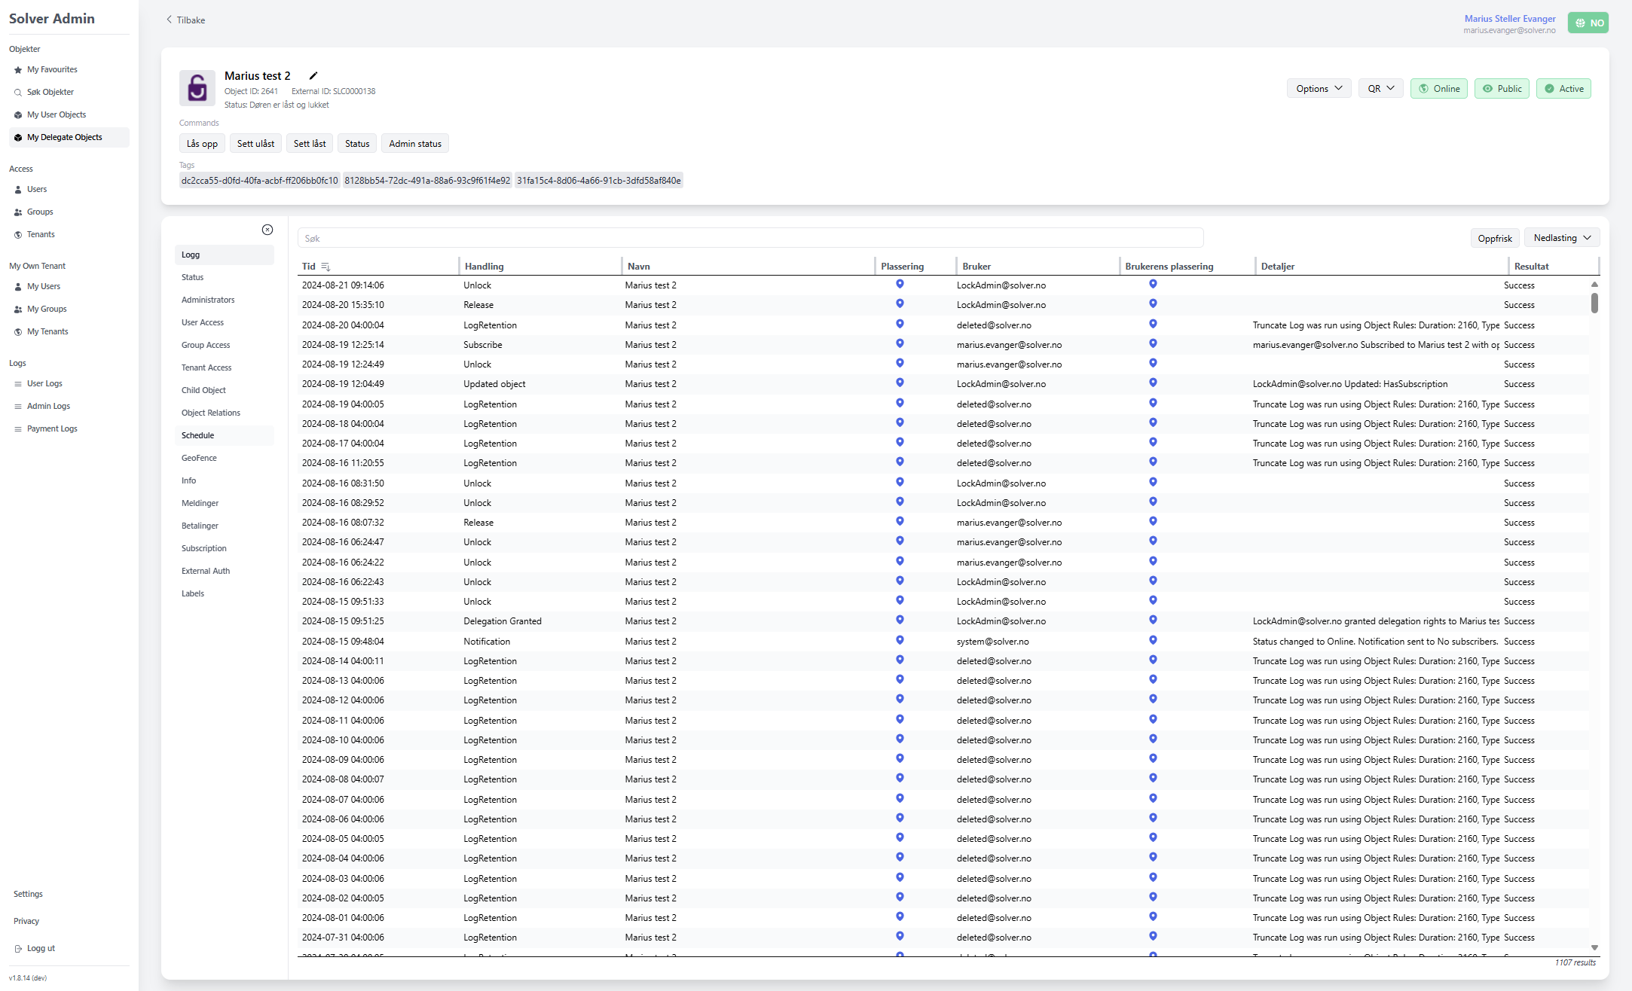Toggle the Online status button
1632x991 pixels.
pyautogui.click(x=1439, y=89)
